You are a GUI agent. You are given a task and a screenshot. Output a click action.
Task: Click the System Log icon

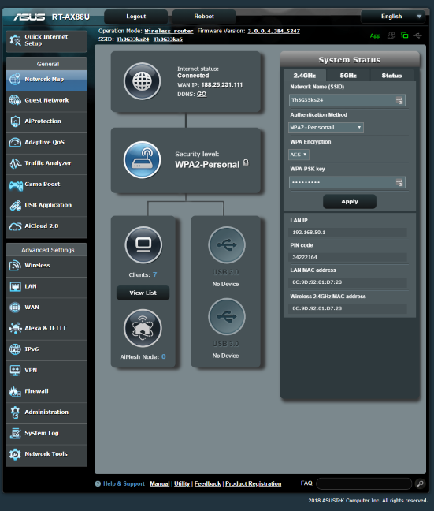tap(15, 433)
